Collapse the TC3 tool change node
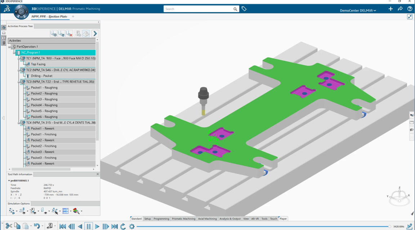Image resolution: width=415 pixels, height=230 pixels. [19, 82]
